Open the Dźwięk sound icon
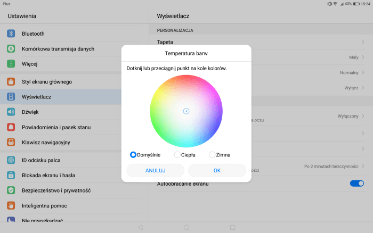 point(11,112)
